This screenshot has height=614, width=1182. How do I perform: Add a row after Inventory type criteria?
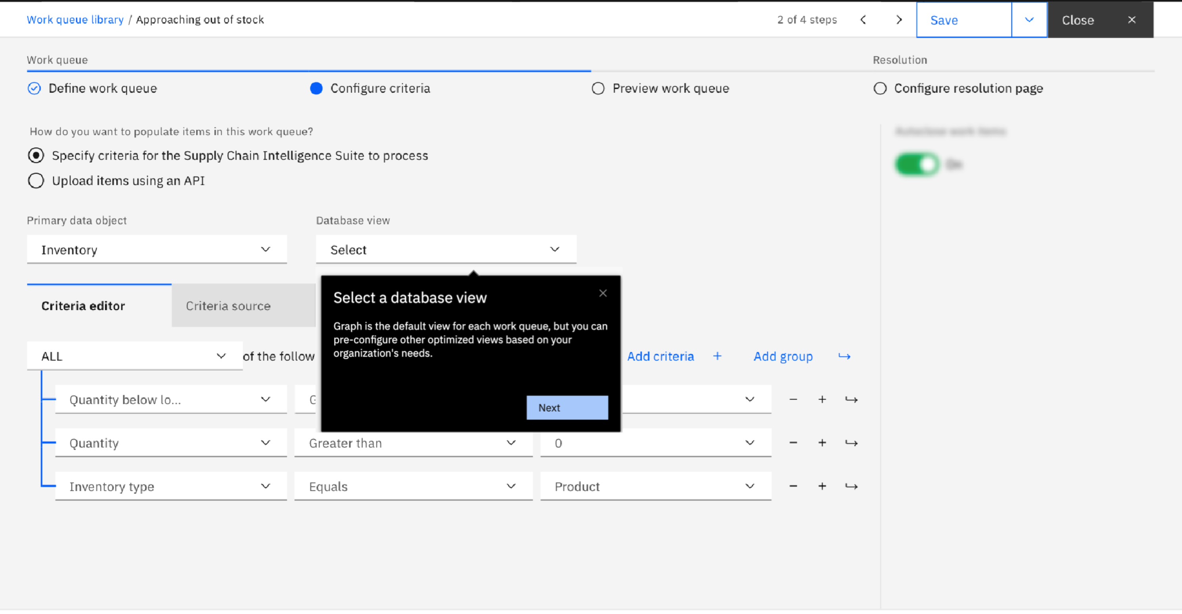pos(822,486)
